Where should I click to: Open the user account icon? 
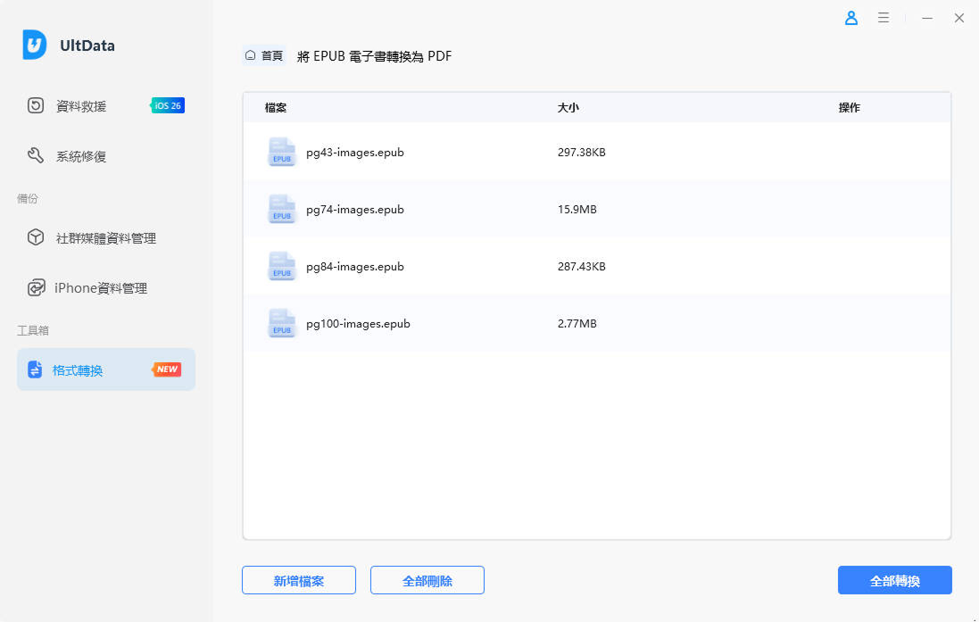pyautogui.click(x=851, y=18)
